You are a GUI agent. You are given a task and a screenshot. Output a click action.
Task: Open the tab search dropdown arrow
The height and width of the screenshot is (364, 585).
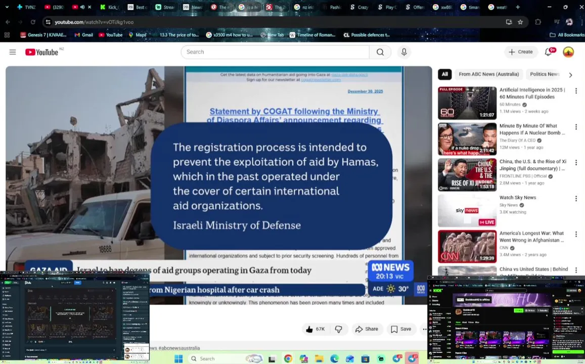point(7,7)
